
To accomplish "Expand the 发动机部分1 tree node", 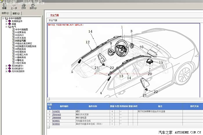I will click(6, 66).
